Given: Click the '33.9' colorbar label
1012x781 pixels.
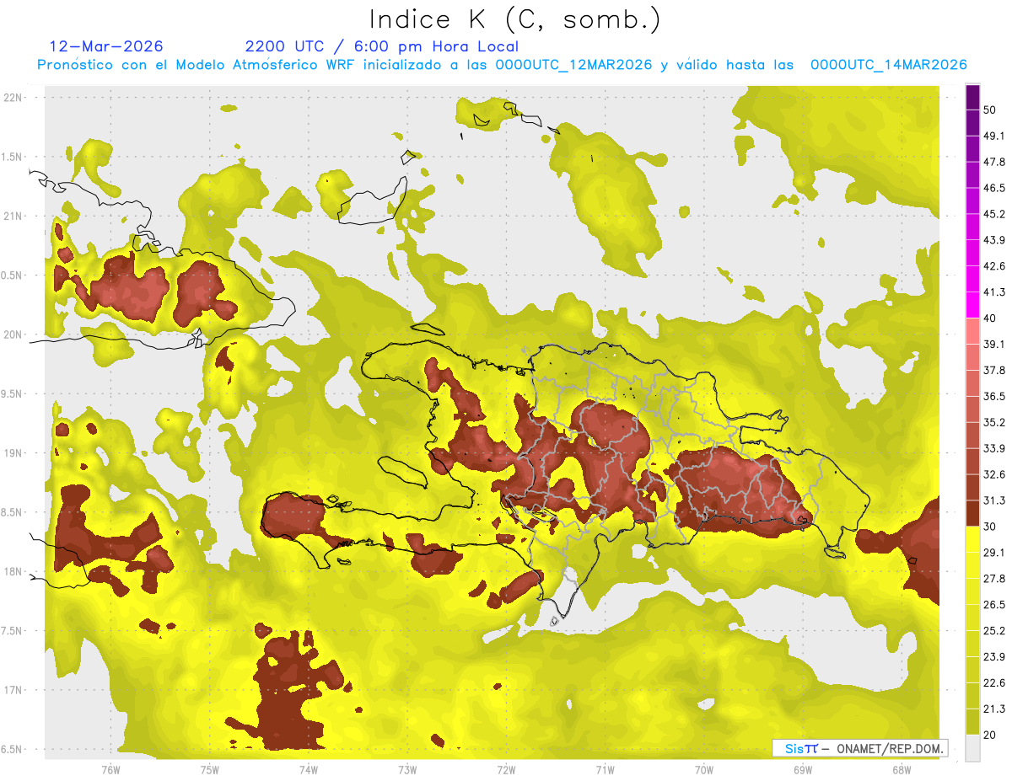Looking at the screenshot, I should [994, 448].
